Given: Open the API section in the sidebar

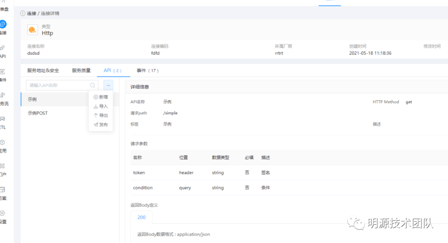Looking at the screenshot, I should 2,48.
